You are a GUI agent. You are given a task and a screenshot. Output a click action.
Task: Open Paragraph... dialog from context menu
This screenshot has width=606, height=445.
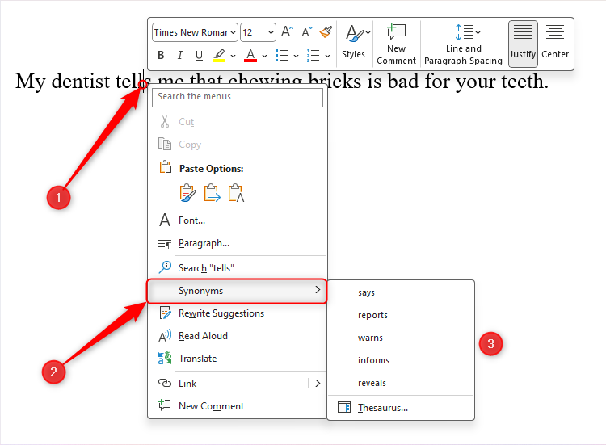(238, 243)
